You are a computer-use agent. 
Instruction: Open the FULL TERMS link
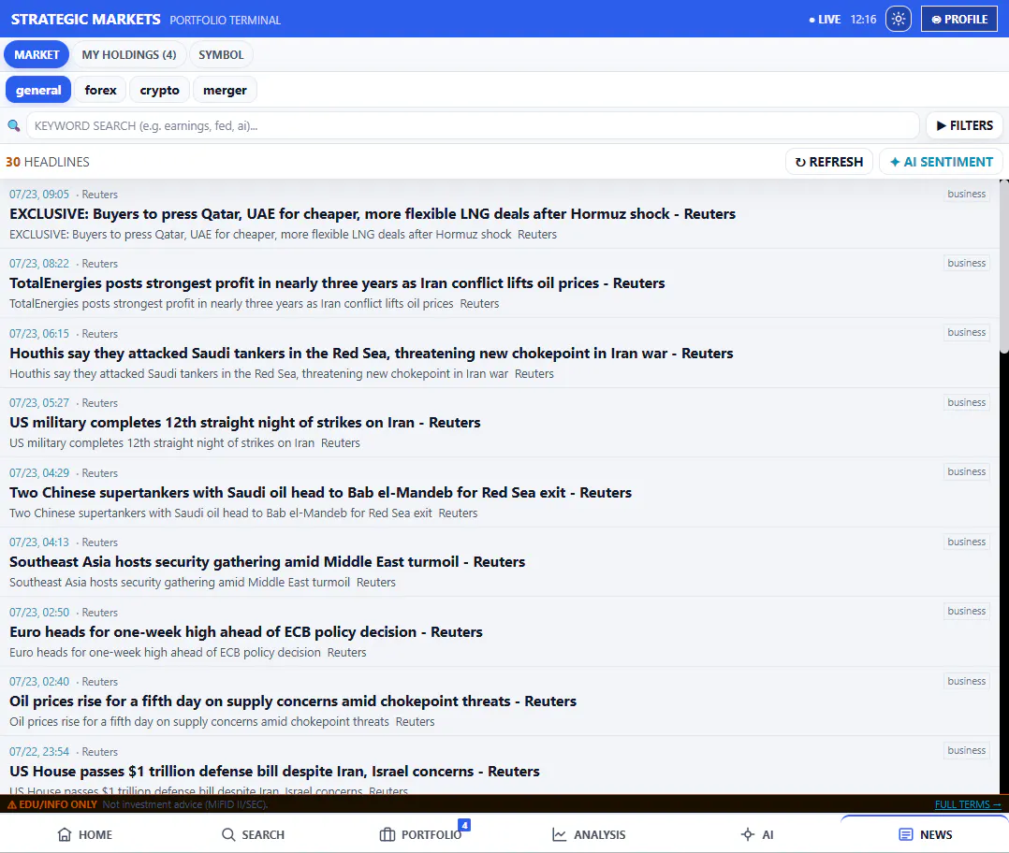point(967,804)
